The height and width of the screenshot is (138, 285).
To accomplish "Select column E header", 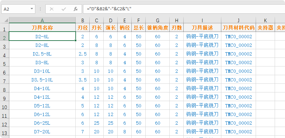I will click(125, 20).
